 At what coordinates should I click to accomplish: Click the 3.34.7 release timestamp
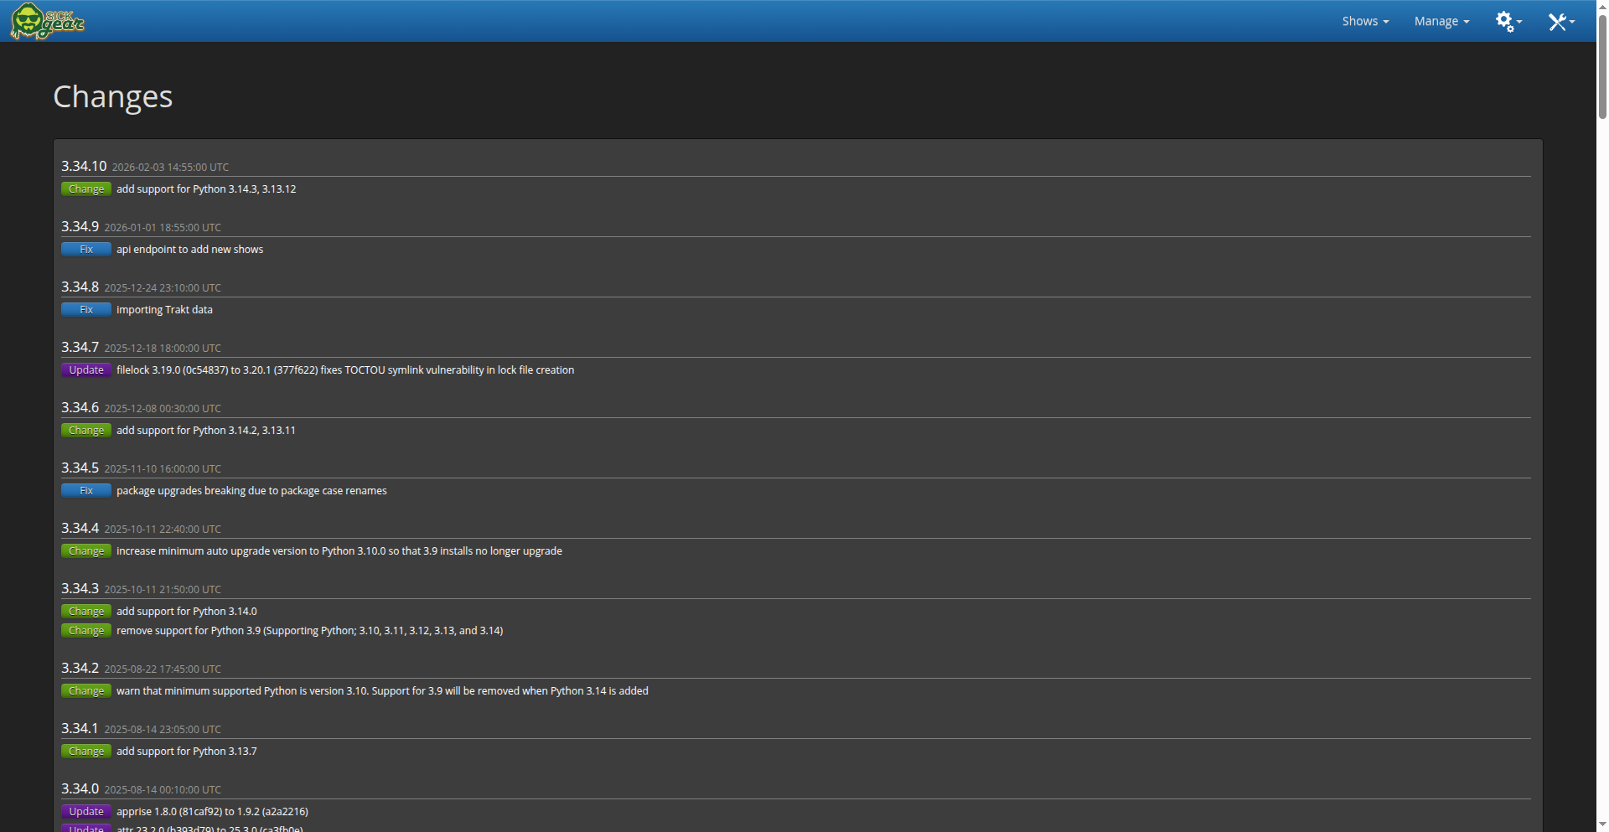[x=163, y=349]
